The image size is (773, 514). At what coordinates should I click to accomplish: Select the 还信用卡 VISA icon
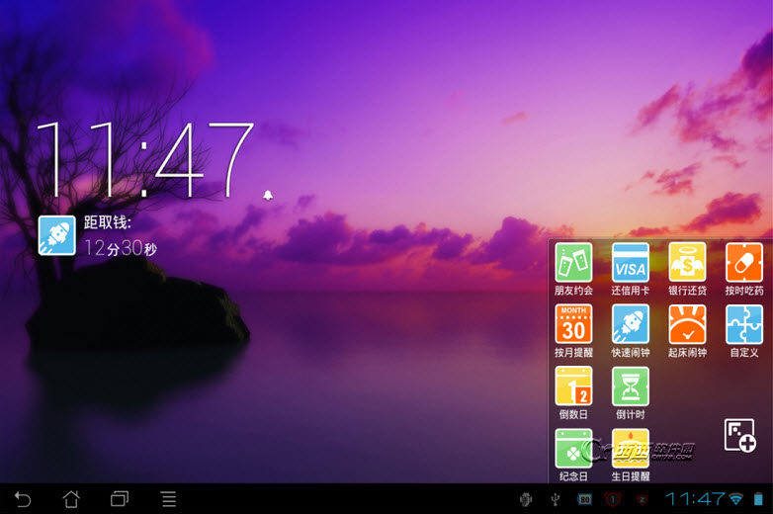630,262
